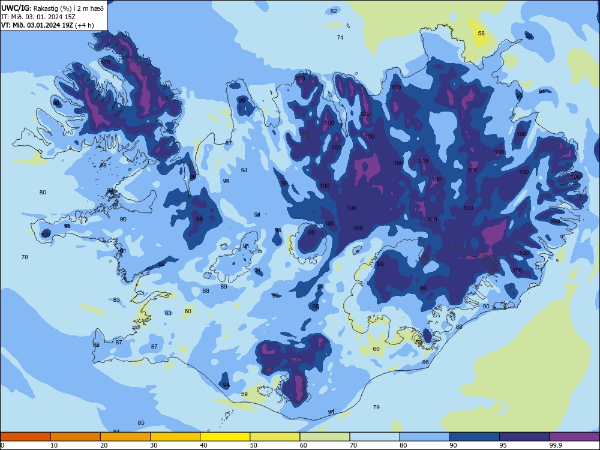The width and height of the screenshot is (600, 450).
Task: Click the humidity value '80' on the map
Action: [x=43, y=193]
